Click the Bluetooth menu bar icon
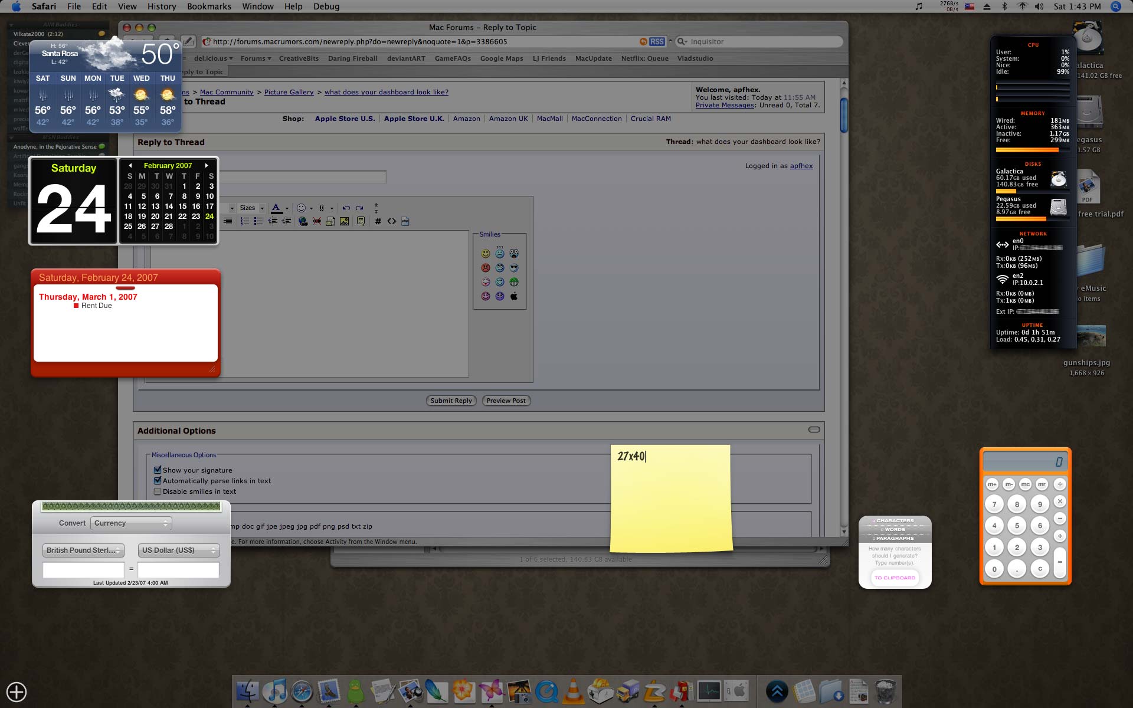 pyautogui.click(x=1004, y=6)
